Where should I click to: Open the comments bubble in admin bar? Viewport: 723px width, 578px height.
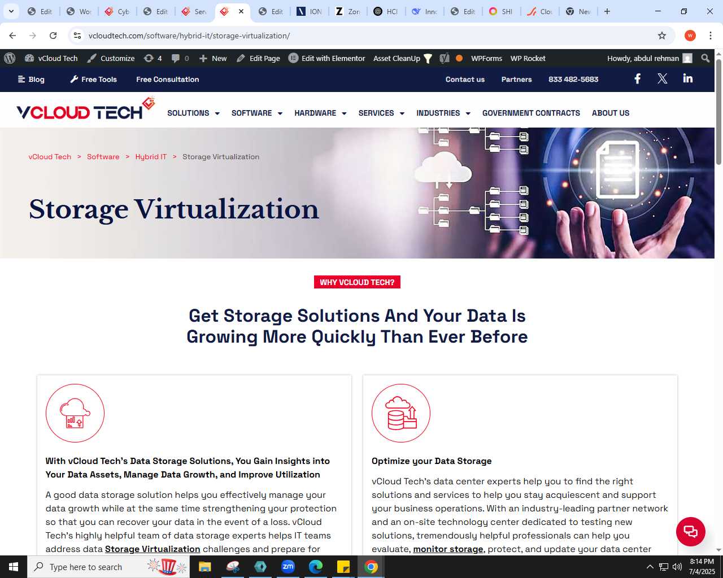tap(180, 58)
